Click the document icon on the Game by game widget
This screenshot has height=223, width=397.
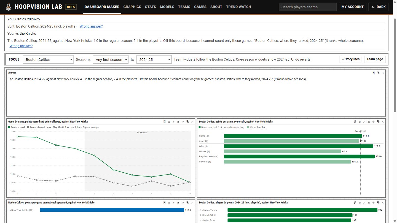pyautogui.click(x=164, y=121)
